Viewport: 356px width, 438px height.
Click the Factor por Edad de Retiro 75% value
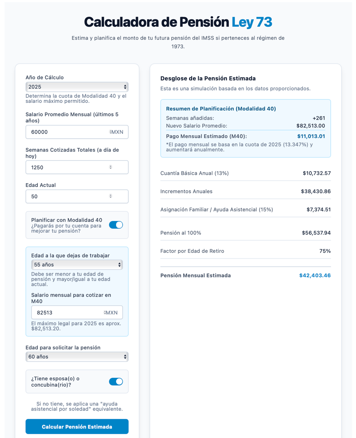point(325,251)
